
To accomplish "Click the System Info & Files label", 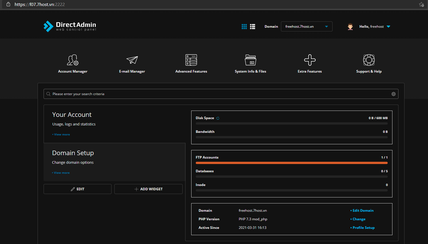I will click(251, 71).
